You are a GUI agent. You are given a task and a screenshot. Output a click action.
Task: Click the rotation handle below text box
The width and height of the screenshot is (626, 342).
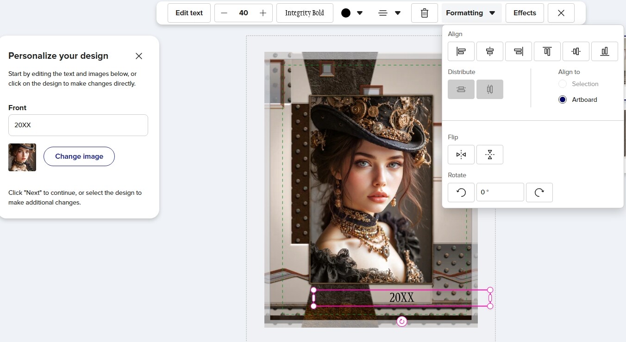click(402, 321)
